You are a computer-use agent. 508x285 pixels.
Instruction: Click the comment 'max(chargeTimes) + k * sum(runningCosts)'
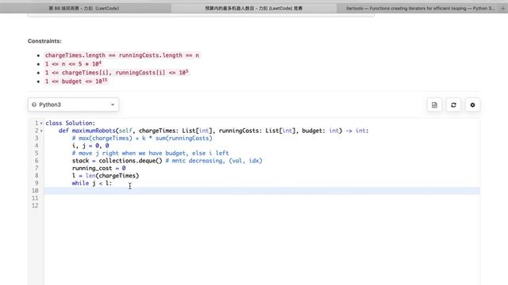point(142,138)
